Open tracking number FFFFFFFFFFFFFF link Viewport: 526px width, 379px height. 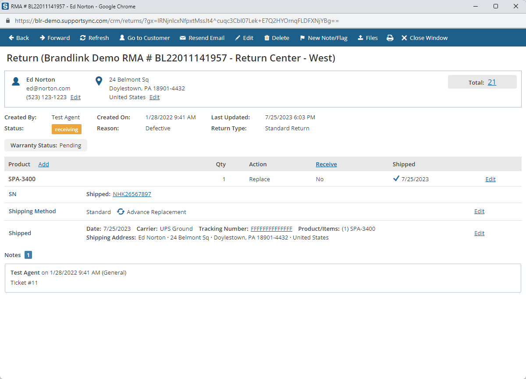click(x=271, y=229)
